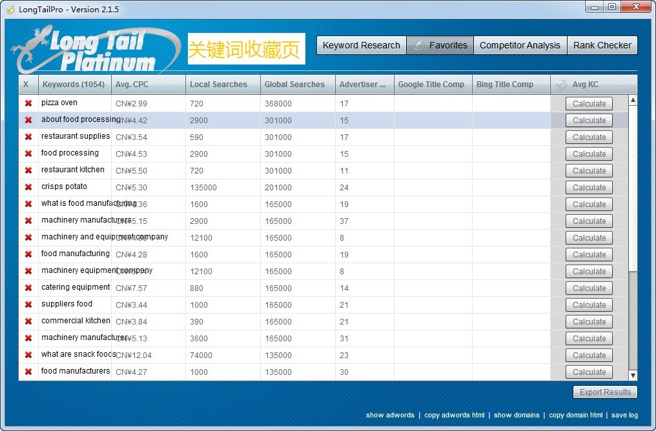Image resolution: width=656 pixels, height=431 pixels.
Task: Delete 'machinery equipment company' row
Action: [28, 271]
